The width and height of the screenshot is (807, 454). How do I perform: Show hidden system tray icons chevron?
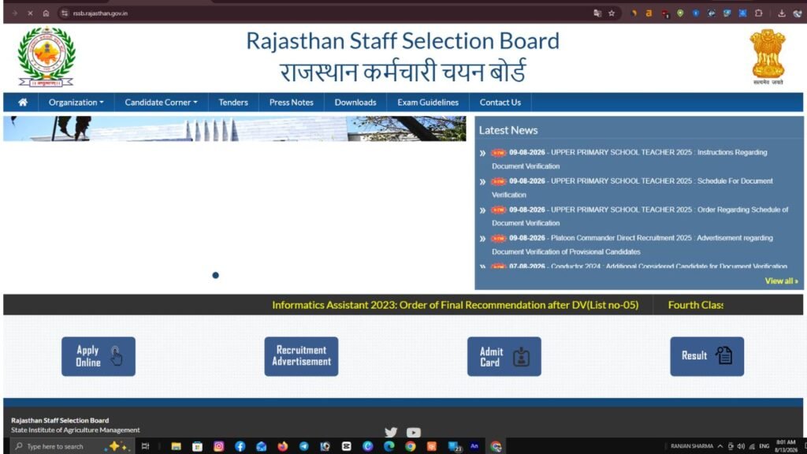720,446
